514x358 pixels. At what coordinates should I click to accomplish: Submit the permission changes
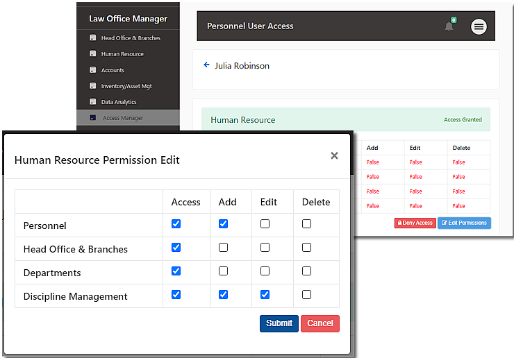[279, 323]
